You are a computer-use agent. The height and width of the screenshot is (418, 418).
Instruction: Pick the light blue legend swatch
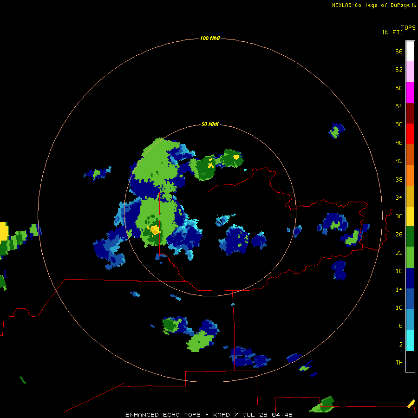click(410, 320)
